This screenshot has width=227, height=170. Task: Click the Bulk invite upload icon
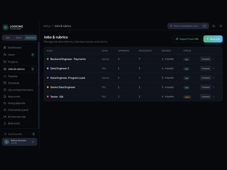pyautogui.click(x=5, y=123)
